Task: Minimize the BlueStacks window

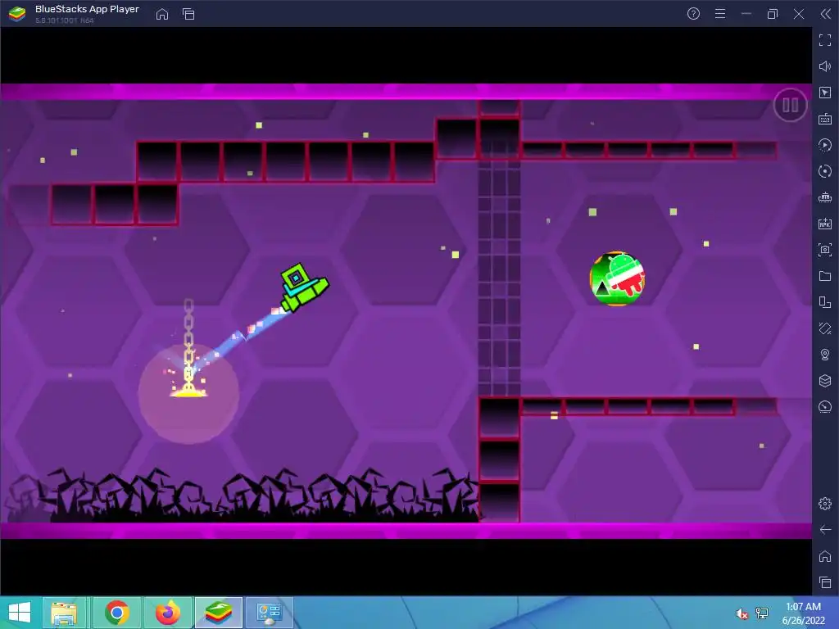Action: coord(746,14)
